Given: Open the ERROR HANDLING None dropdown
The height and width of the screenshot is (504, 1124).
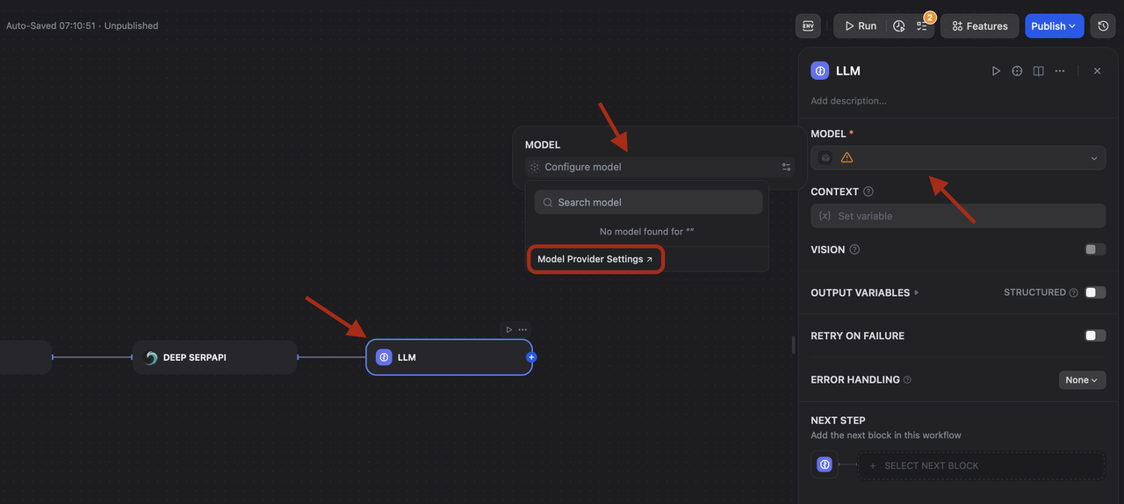Looking at the screenshot, I should click(1082, 380).
